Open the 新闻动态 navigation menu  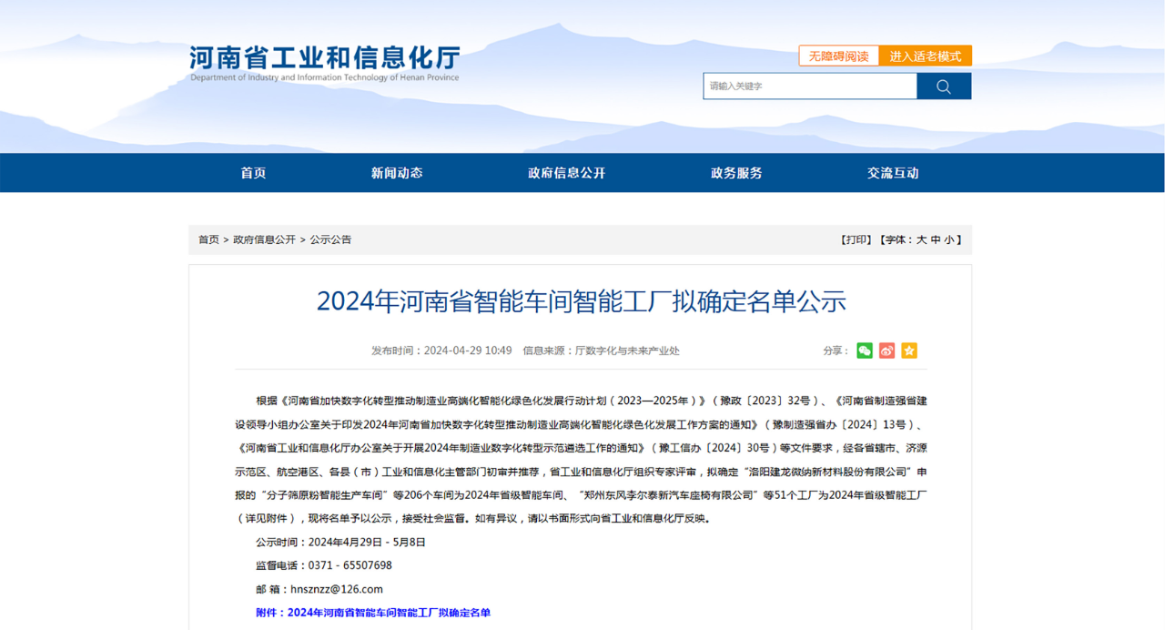coord(397,173)
